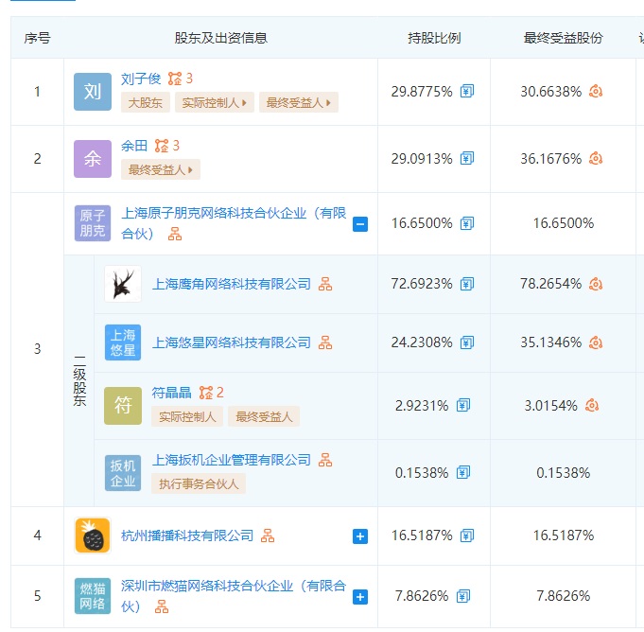Expand 杭州播播科技 sub-shareholders
This screenshot has height=632, width=644.
click(x=360, y=536)
